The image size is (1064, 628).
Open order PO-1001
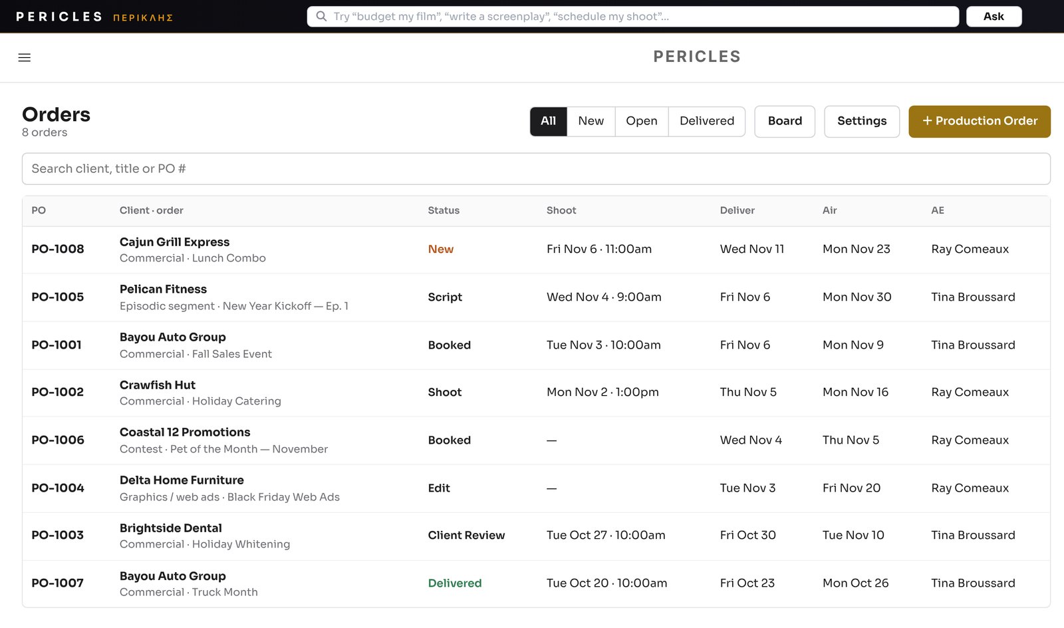point(57,345)
